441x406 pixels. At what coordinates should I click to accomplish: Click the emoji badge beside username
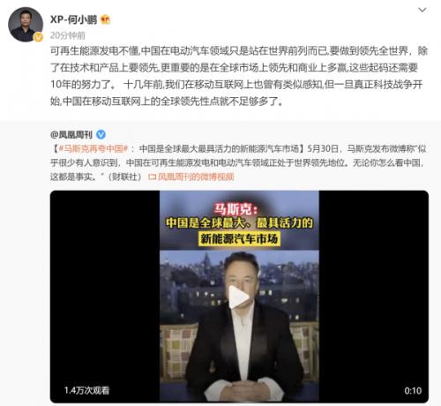pyautogui.click(x=105, y=19)
